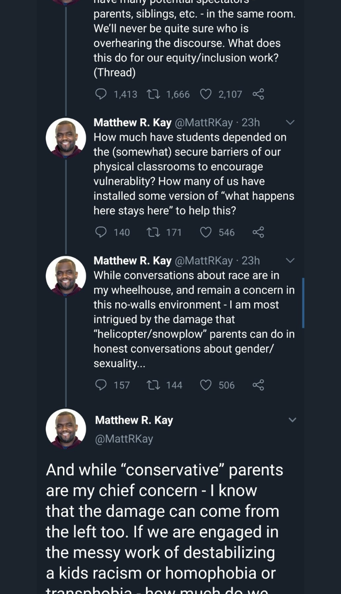The height and width of the screenshot is (594, 341).
Task: Open options chevron on the physical classrooms tweet
Action: [290, 123]
